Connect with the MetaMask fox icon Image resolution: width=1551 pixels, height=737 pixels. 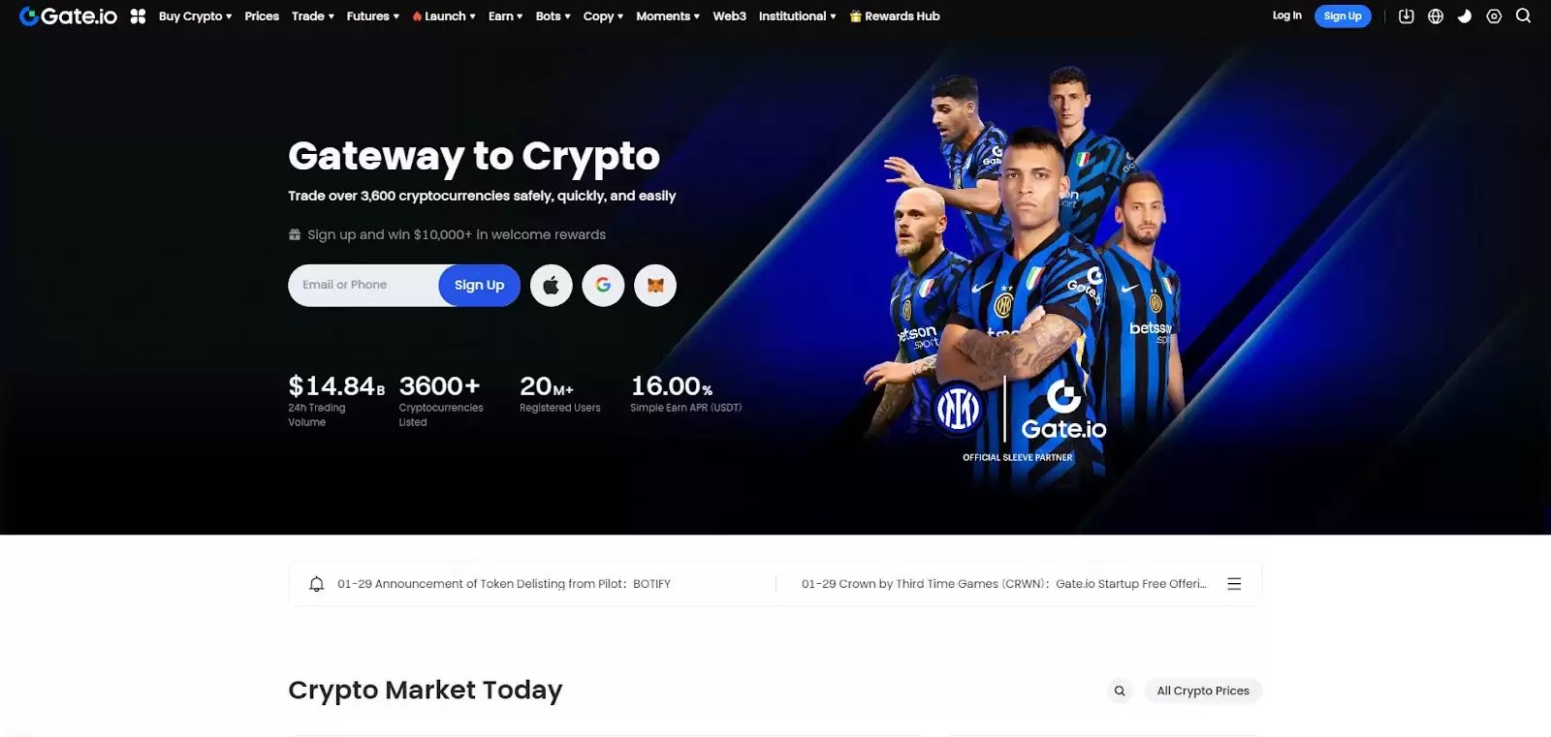655,286
